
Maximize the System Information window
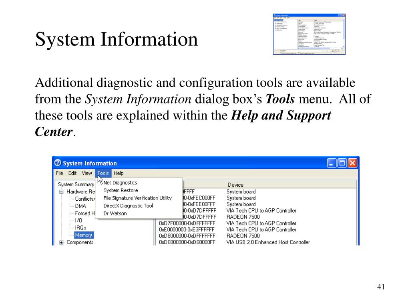tap(342, 163)
